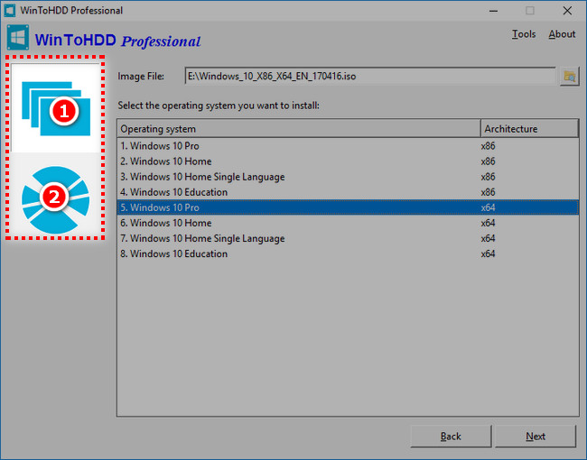This screenshot has width=587, height=460.
Task: Click into the Image File path field
Action: click(370, 77)
